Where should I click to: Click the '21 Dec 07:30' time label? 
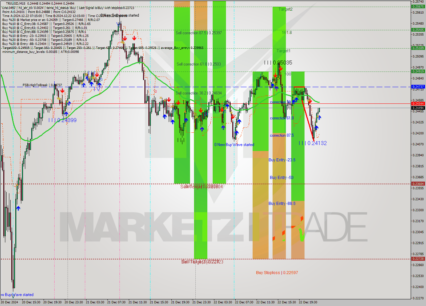click(x=116, y=302)
